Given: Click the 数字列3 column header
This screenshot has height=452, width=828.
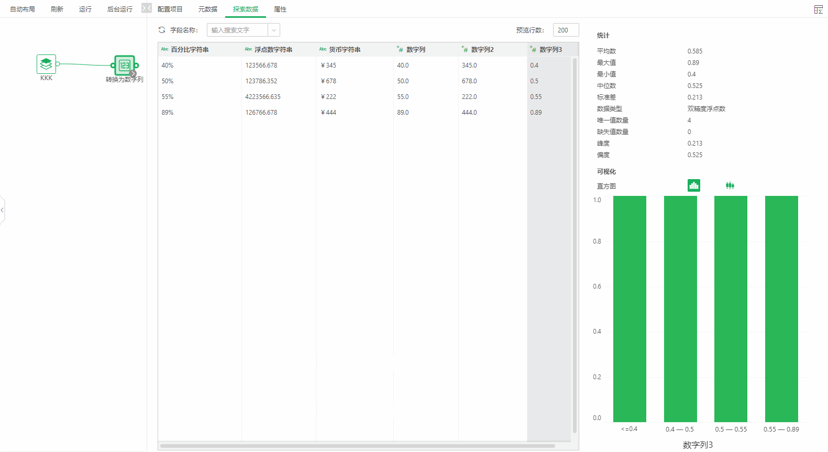Looking at the screenshot, I should [x=550, y=50].
